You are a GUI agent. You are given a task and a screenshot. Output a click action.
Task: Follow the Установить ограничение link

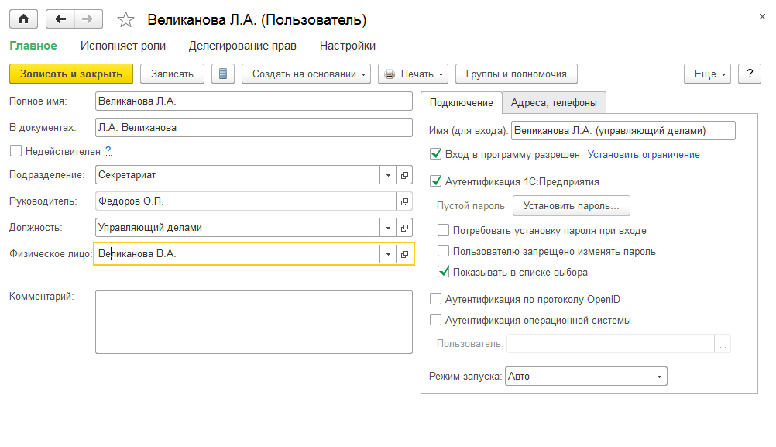(644, 155)
